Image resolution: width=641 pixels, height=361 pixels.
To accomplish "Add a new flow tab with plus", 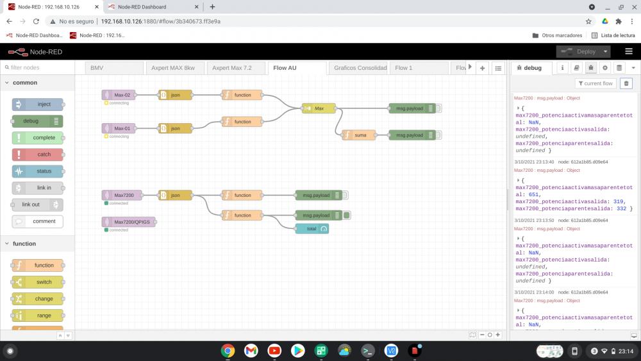I will (x=483, y=68).
